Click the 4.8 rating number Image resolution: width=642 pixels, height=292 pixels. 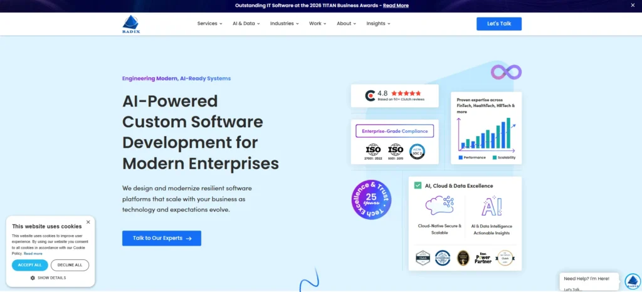(x=383, y=93)
